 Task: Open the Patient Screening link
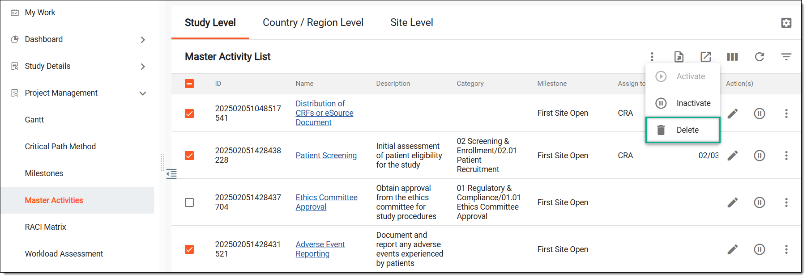[x=326, y=156]
